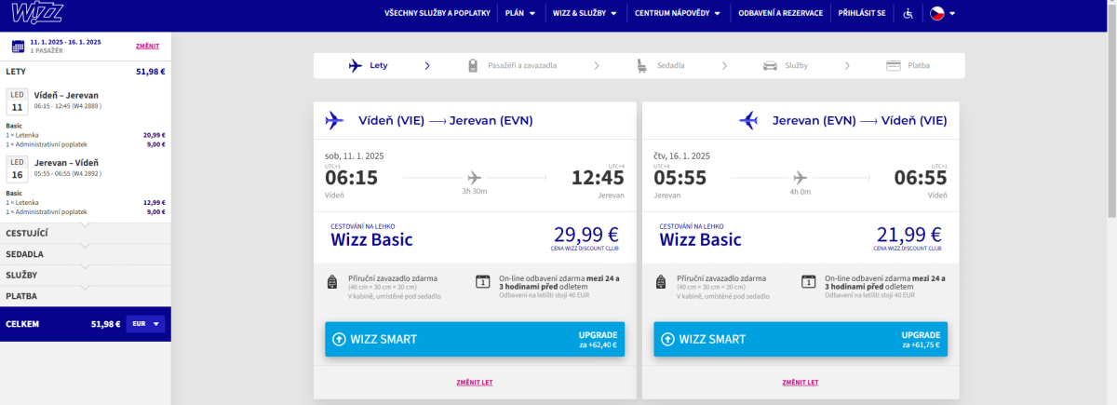Upgrade Vídeň–Jerevan flight to WIZZ SMART
Viewport: 1117px width, 405px height.
(475, 339)
